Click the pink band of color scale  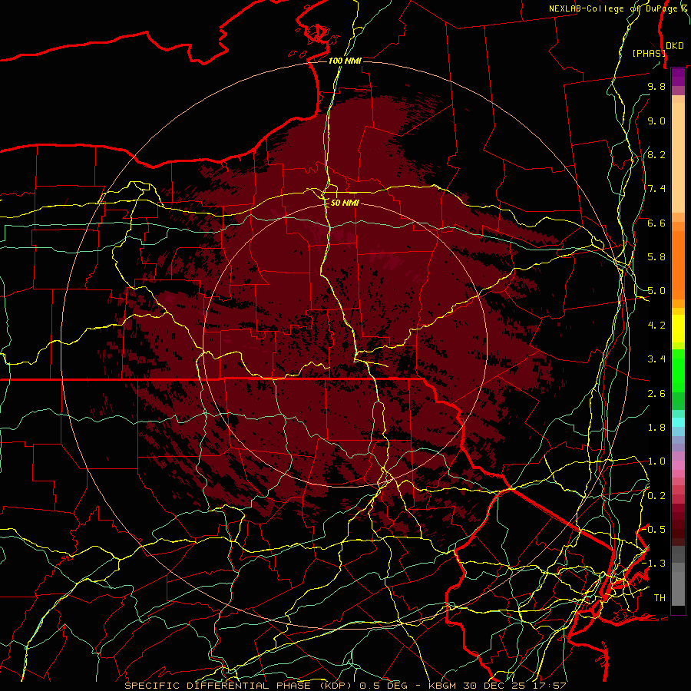pyautogui.click(x=678, y=465)
